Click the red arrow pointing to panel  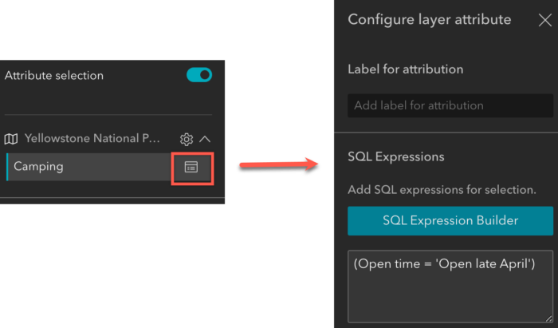pyautogui.click(x=277, y=164)
